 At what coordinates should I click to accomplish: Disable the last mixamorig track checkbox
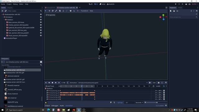click(x=47, y=99)
